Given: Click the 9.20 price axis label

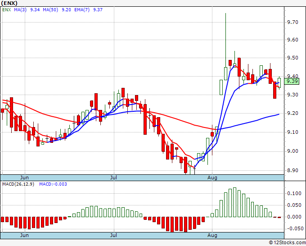Looking at the screenshot, I should pos(293,114).
